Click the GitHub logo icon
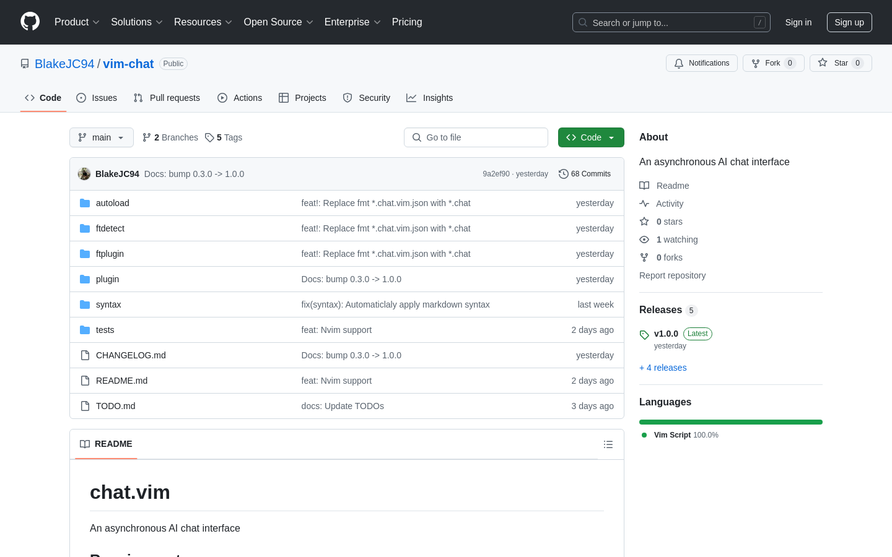This screenshot has width=892, height=557. coord(30,22)
